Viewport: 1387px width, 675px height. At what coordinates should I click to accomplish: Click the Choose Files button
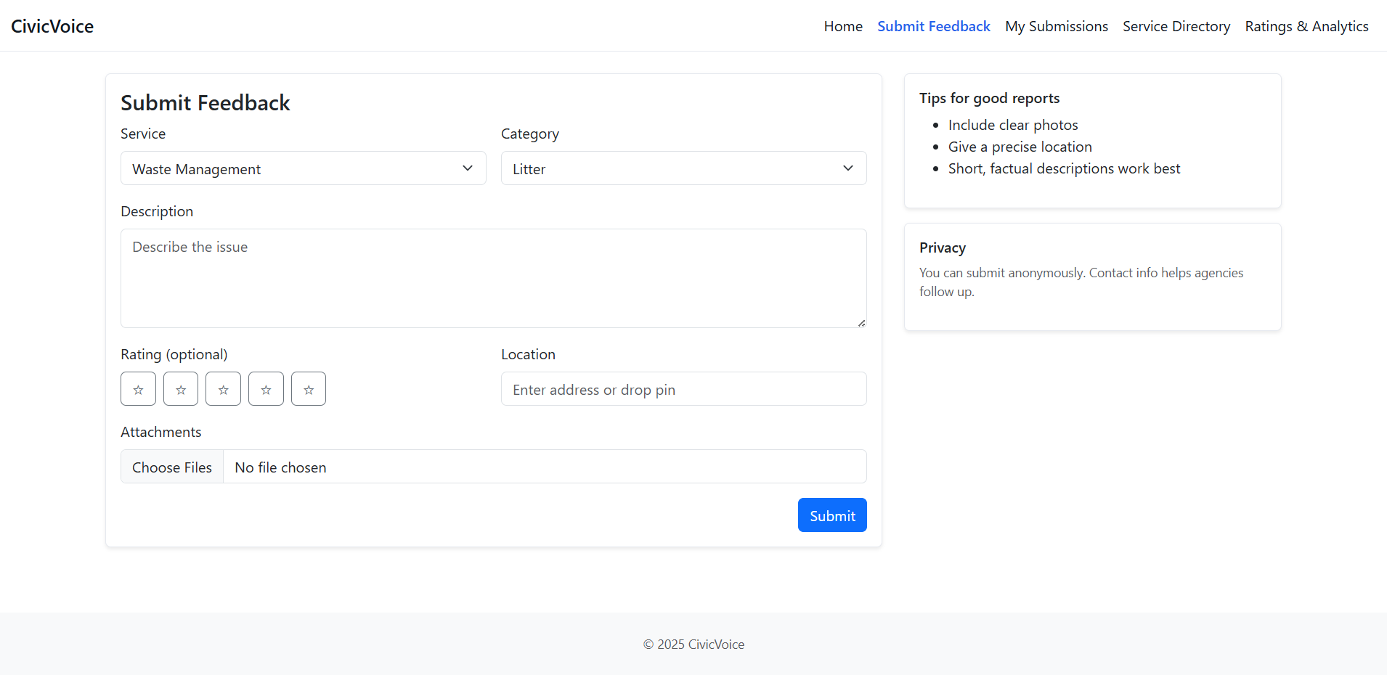(172, 467)
